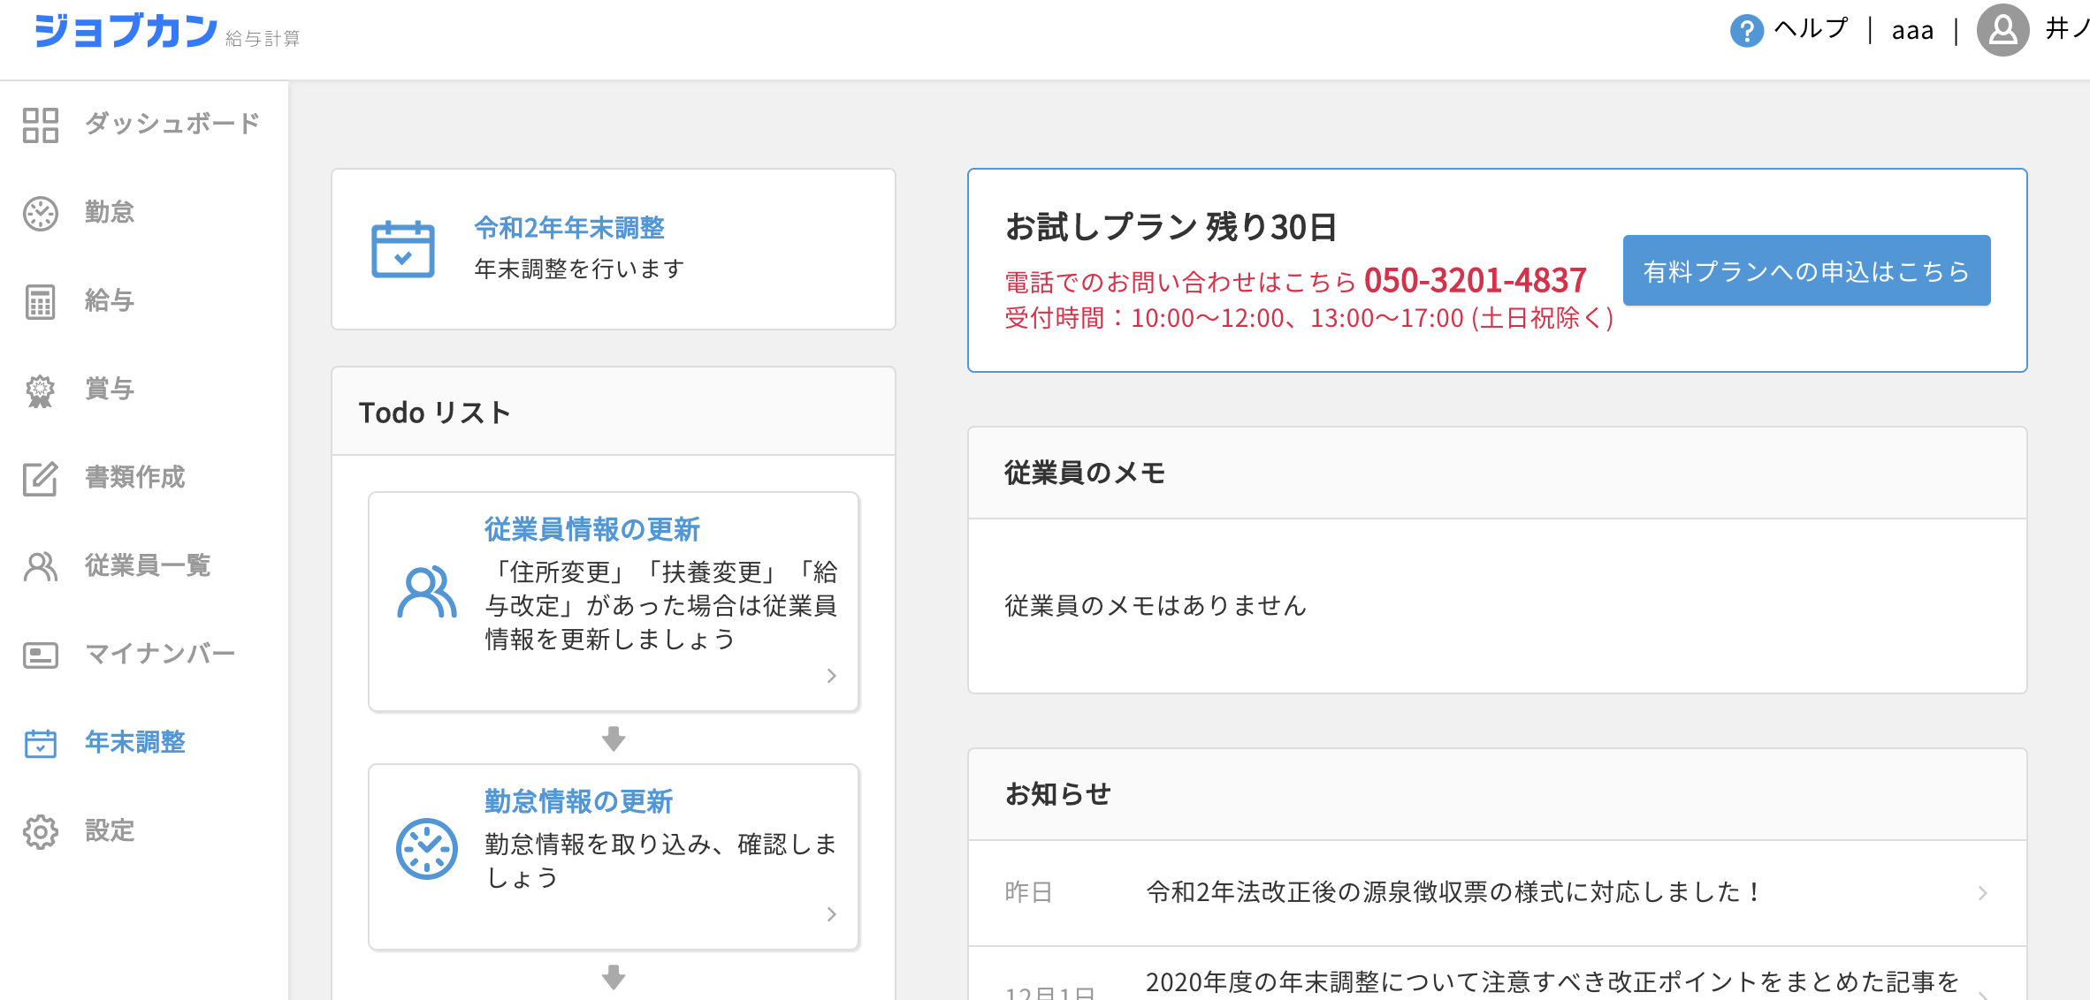Open the 令和2年年末調整 link
The width and height of the screenshot is (2090, 1000).
pos(569,228)
